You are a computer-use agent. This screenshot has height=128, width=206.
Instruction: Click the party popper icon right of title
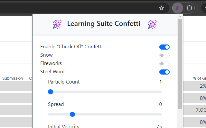[152, 24]
